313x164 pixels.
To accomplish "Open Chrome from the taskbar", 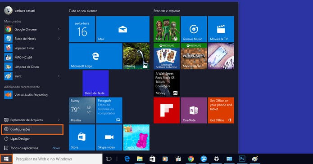I will click(x=191, y=159).
